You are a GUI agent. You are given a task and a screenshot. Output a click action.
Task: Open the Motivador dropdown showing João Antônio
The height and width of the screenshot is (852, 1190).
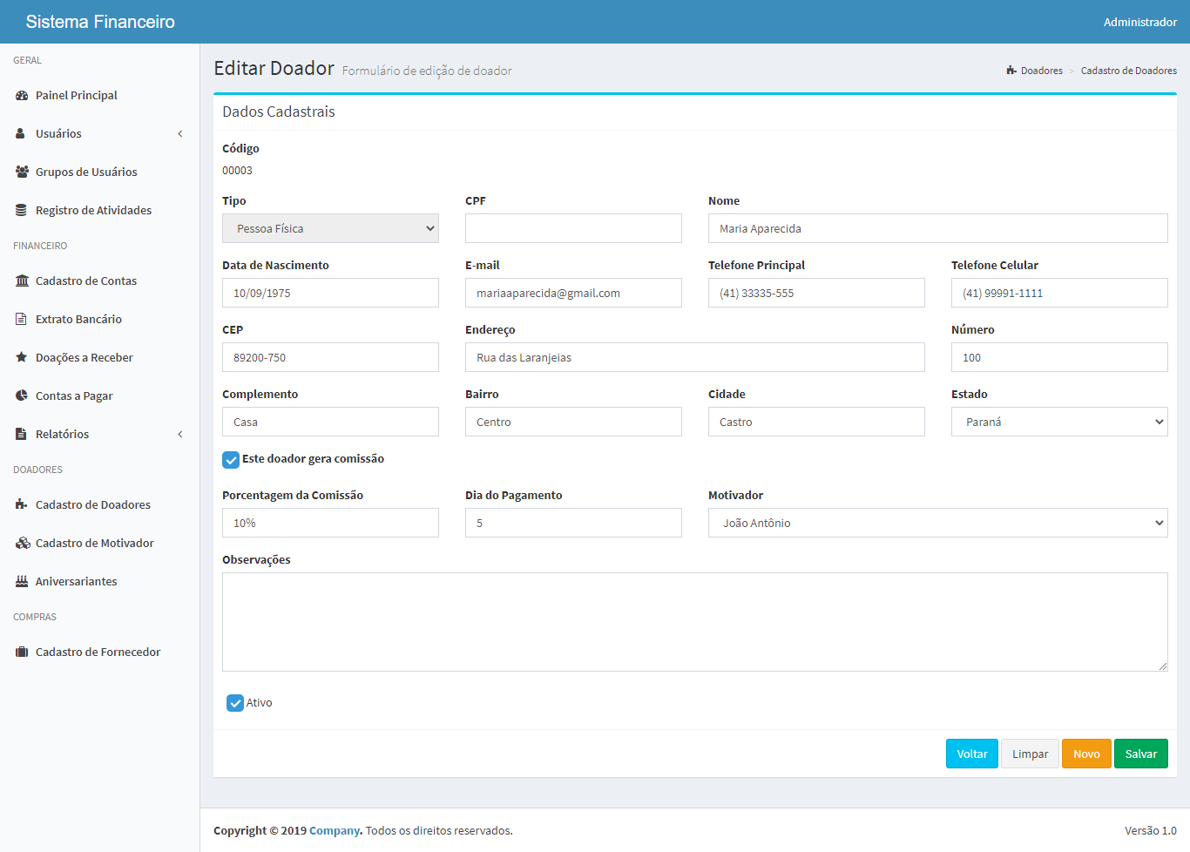click(937, 524)
